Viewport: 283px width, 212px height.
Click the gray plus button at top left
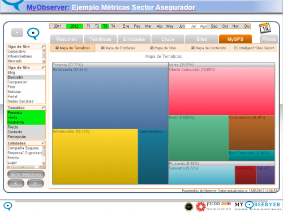point(17,33)
